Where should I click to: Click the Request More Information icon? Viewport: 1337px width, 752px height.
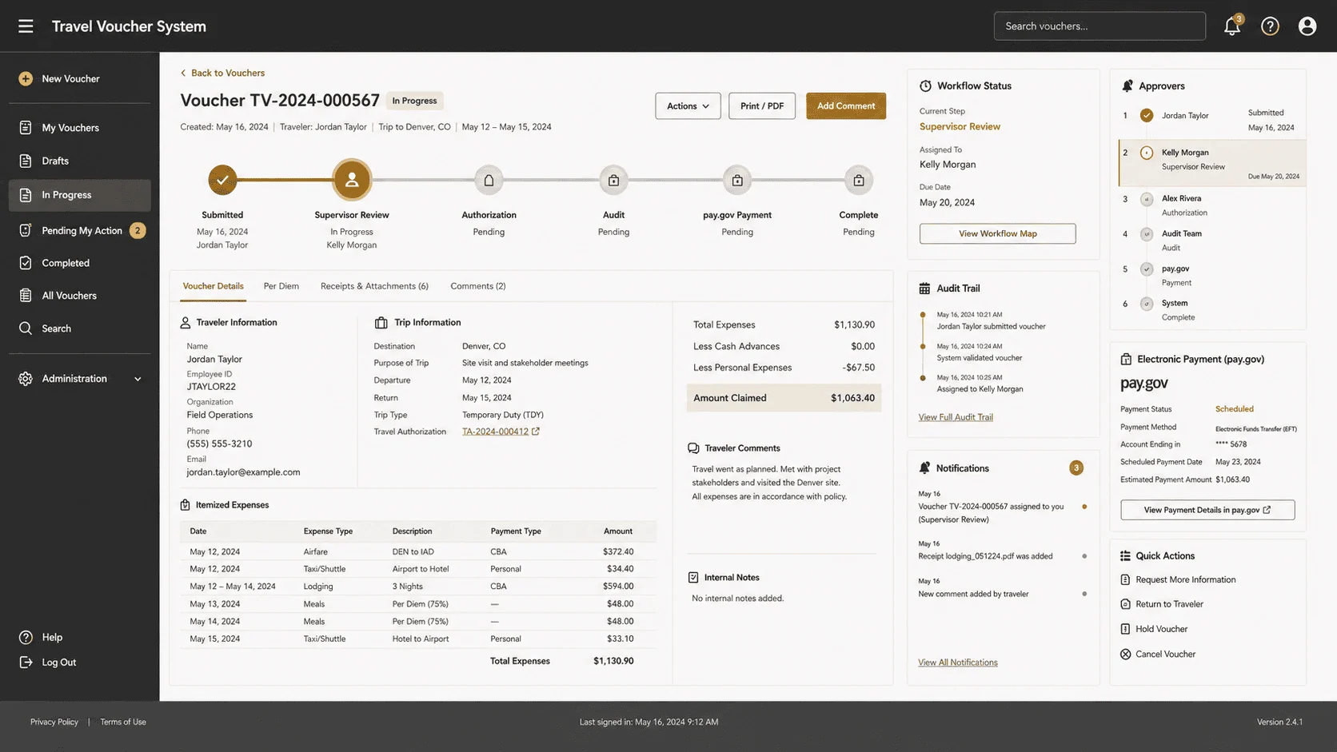tap(1125, 579)
